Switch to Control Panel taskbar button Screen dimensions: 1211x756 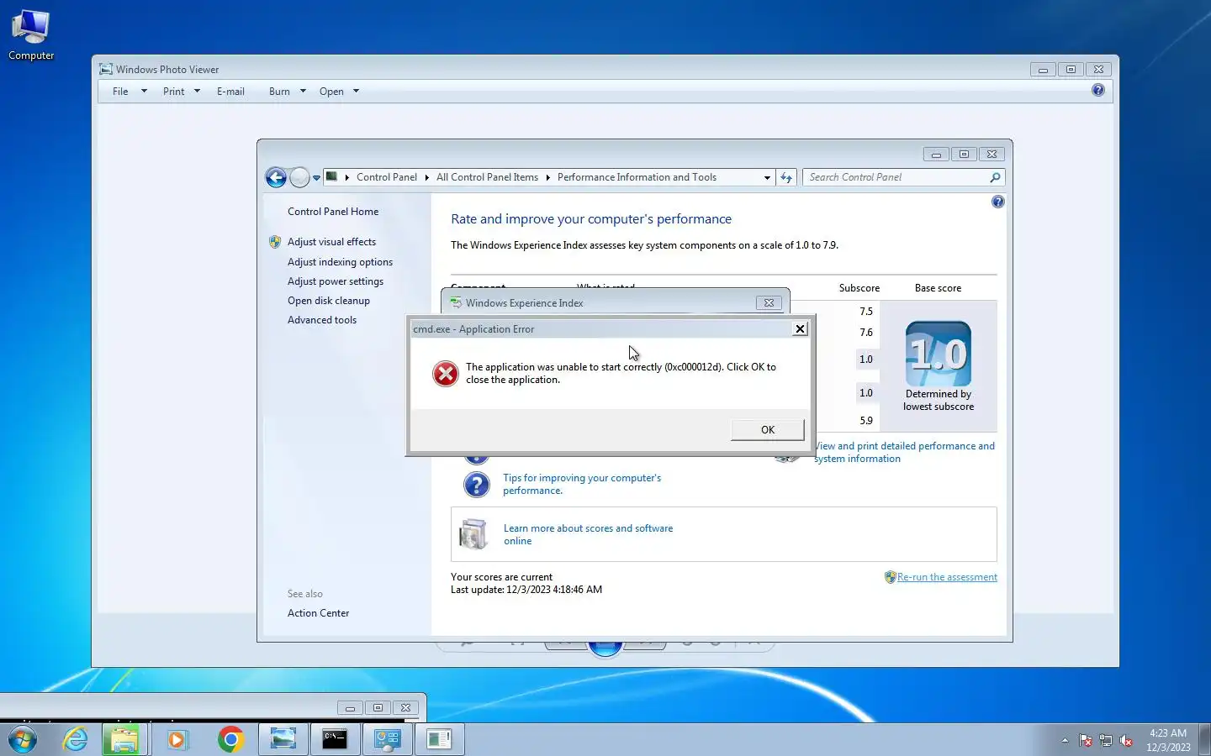tap(387, 739)
